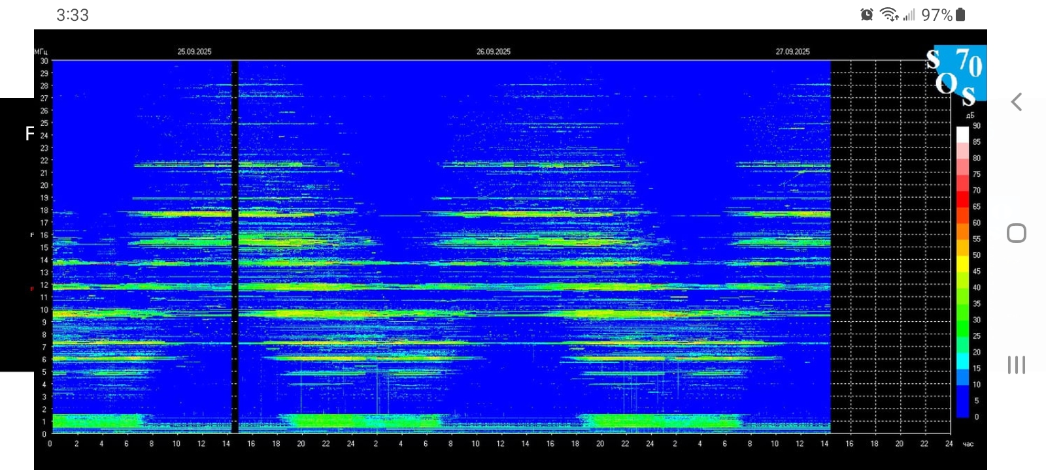Select the 25.09.2025 date label
1046x470 pixels.
click(194, 52)
